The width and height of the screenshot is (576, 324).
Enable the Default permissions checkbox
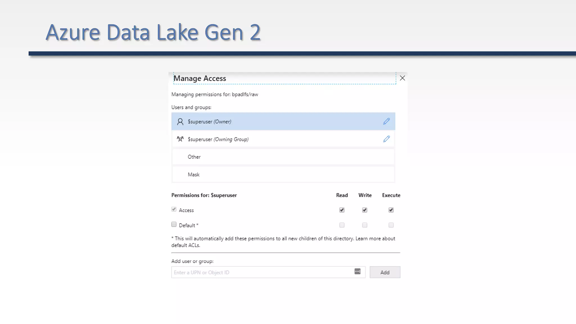tap(174, 224)
